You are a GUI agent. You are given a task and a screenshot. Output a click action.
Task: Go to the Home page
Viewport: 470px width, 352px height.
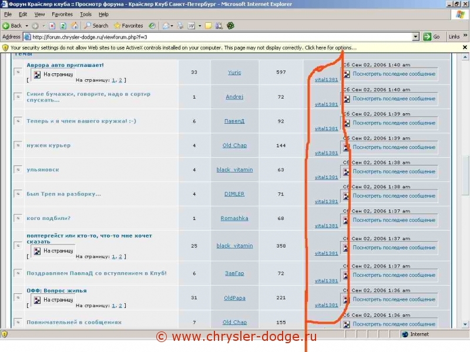[x=75, y=26]
